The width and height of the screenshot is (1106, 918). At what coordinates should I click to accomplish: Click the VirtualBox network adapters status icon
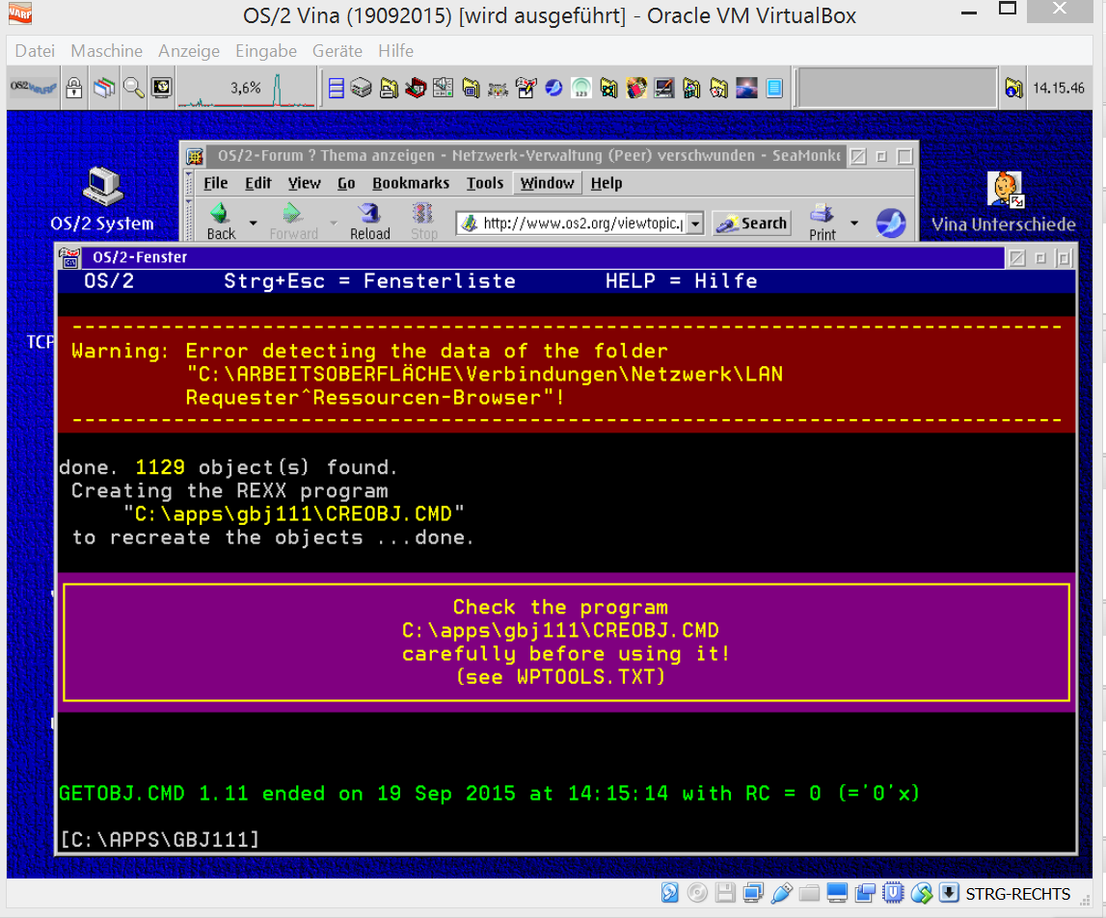click(753, 893)
